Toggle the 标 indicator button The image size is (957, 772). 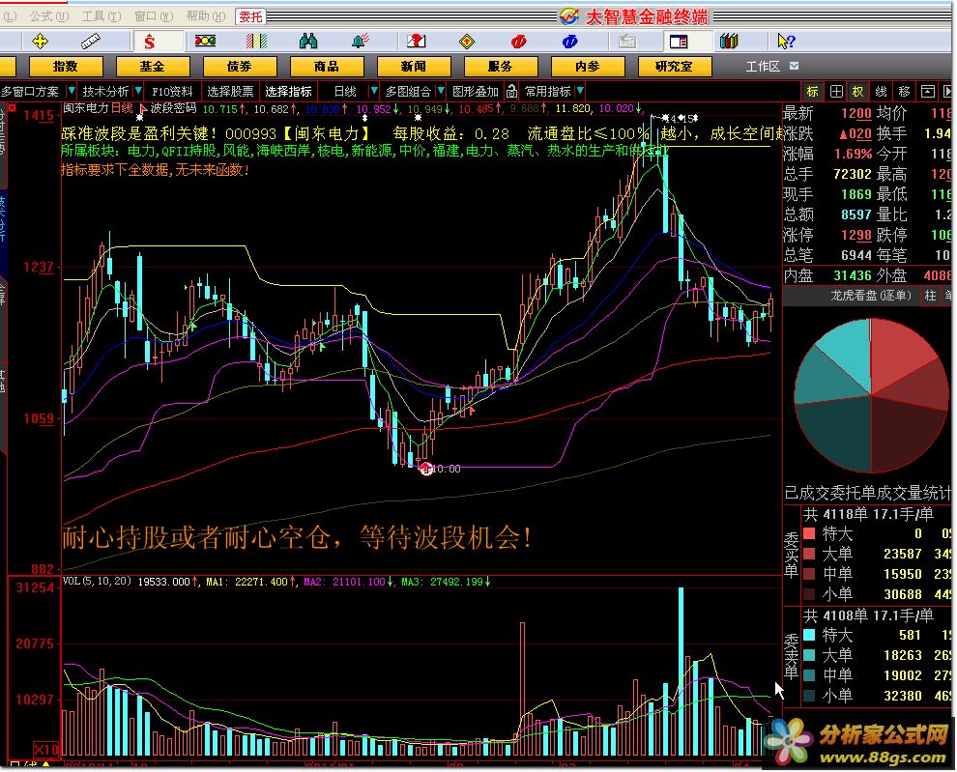click(x=812, y=92)
